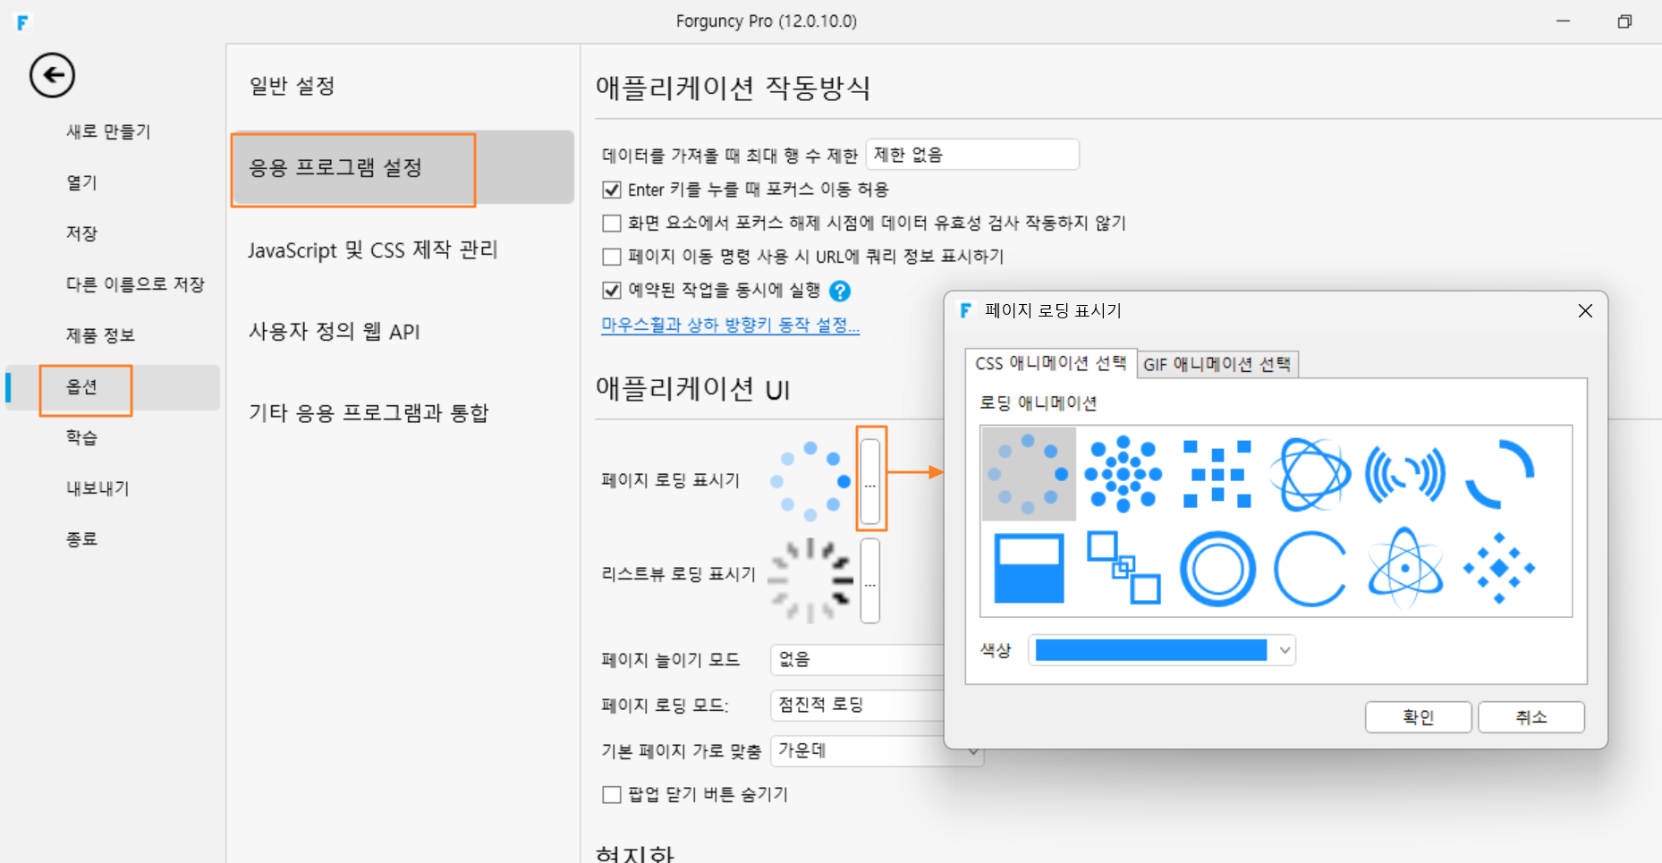Open the 페이지 늘이기 모드 dropdown
The width and height of the screenshot is (1662, 863).
coord(857,660)
